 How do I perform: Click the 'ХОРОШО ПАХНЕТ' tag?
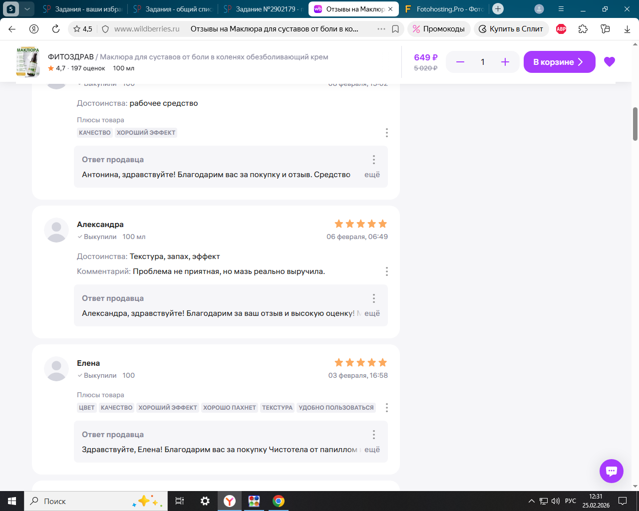pos(230,408)
